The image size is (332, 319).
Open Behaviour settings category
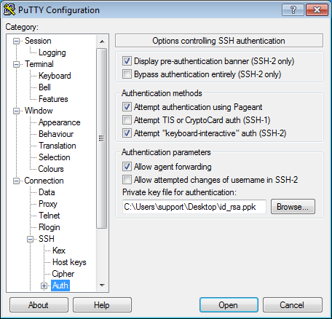click(56, 134)
